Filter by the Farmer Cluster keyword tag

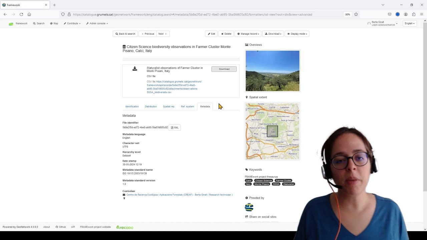284,180
